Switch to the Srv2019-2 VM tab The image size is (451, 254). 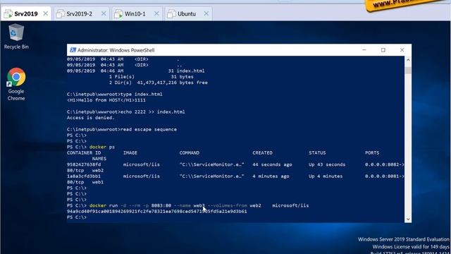coord(80,13)
